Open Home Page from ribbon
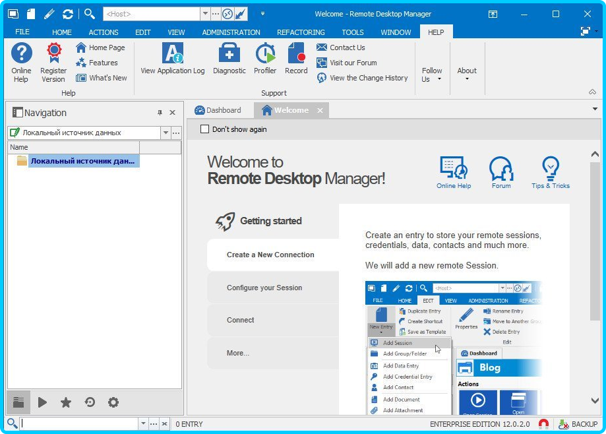The image size is (606, 434). (x=100, y=47)
